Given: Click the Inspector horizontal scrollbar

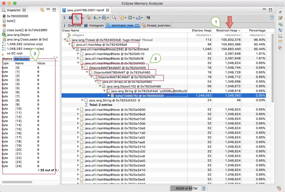Looking at the screenshot, I should [17, 182].
